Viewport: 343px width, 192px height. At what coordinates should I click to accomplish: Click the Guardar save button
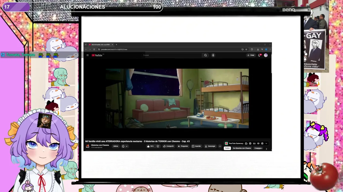click(196, 146)
